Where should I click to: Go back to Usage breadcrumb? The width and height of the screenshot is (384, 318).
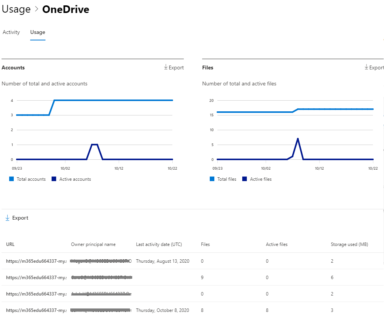[x=16, y=9]
